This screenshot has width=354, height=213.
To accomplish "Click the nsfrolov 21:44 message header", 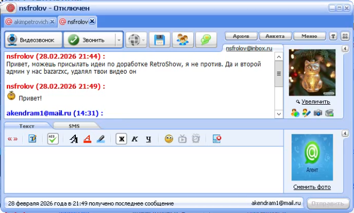I will (56, 56).
